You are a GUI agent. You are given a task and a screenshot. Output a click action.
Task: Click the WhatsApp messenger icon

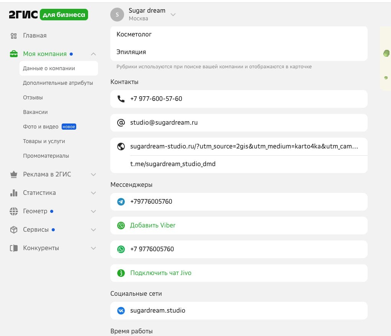coord(121,249)
